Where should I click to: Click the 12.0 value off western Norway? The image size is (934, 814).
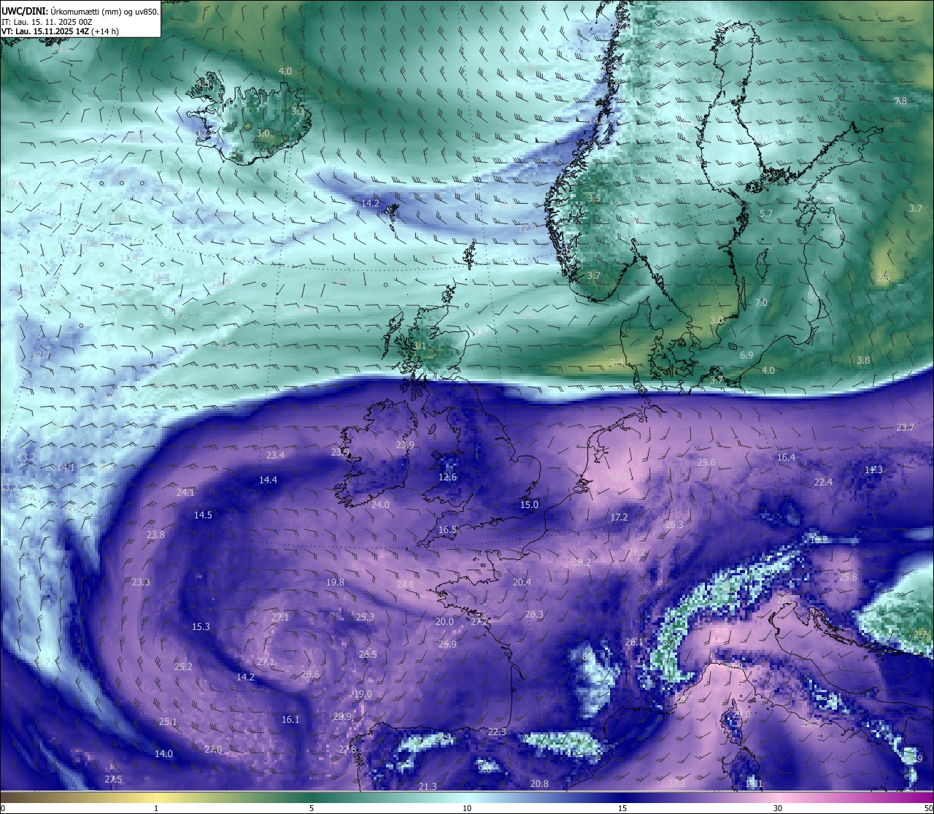(x=526, y=228)
